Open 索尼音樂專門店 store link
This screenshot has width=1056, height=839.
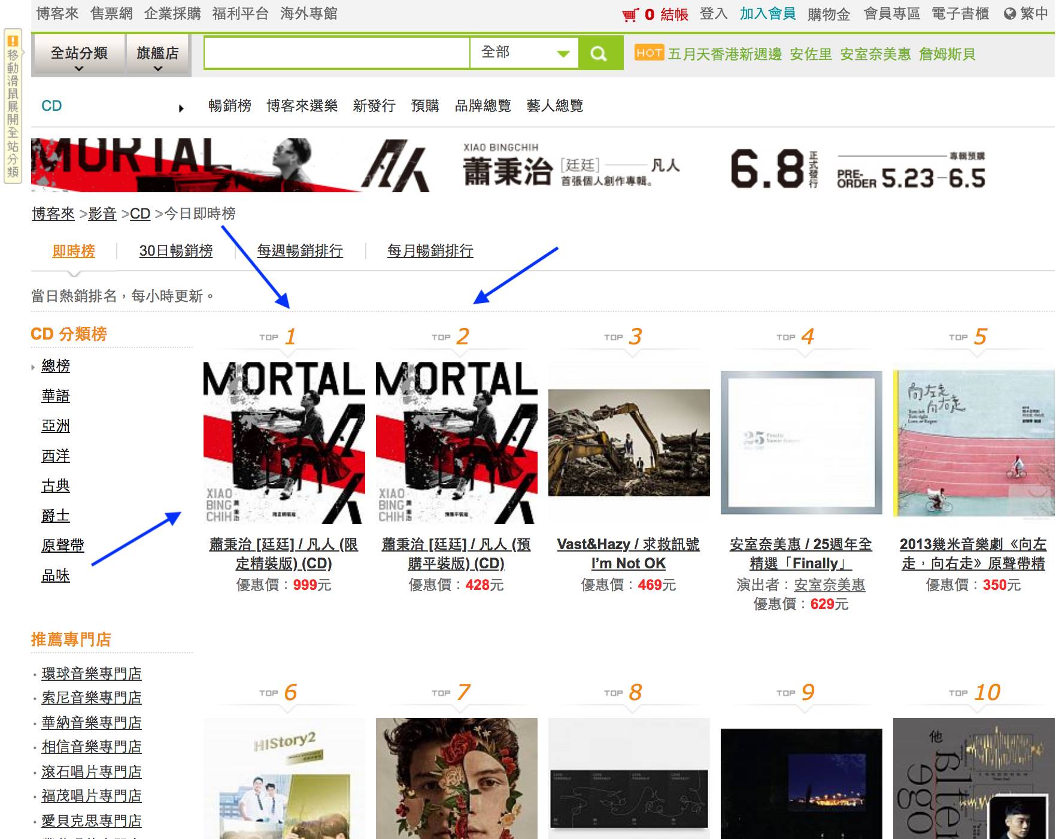tap(92, 698)
